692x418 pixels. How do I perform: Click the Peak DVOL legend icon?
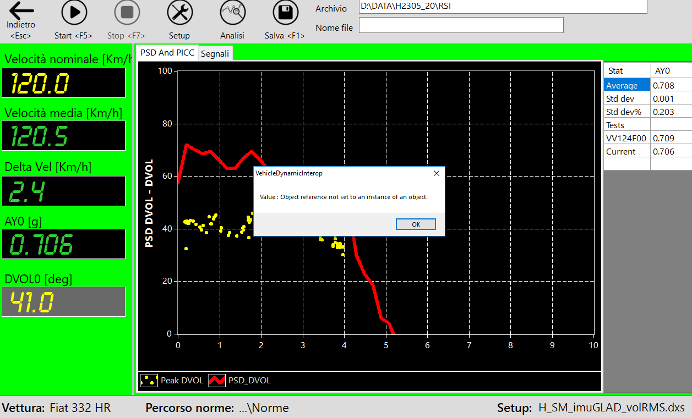click(148, 381)
